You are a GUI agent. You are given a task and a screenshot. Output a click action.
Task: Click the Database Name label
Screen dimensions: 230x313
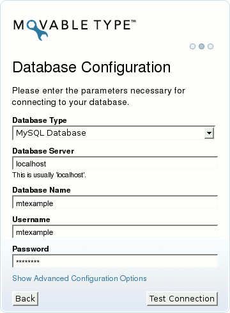[x=42, y=190]
